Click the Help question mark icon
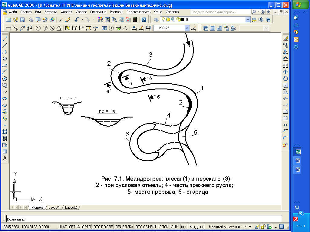The width and height of the screenshot is (310, 232). (x=144, y=20)
